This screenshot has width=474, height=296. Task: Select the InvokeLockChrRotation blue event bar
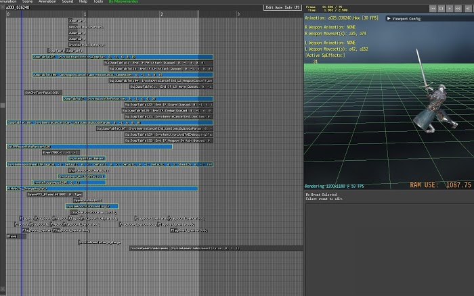138,99
